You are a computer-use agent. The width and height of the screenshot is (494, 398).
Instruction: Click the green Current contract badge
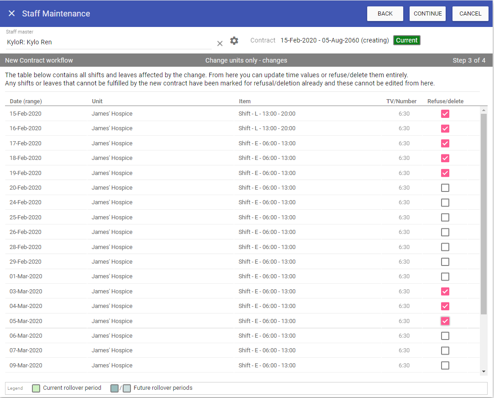click(406, 40)
